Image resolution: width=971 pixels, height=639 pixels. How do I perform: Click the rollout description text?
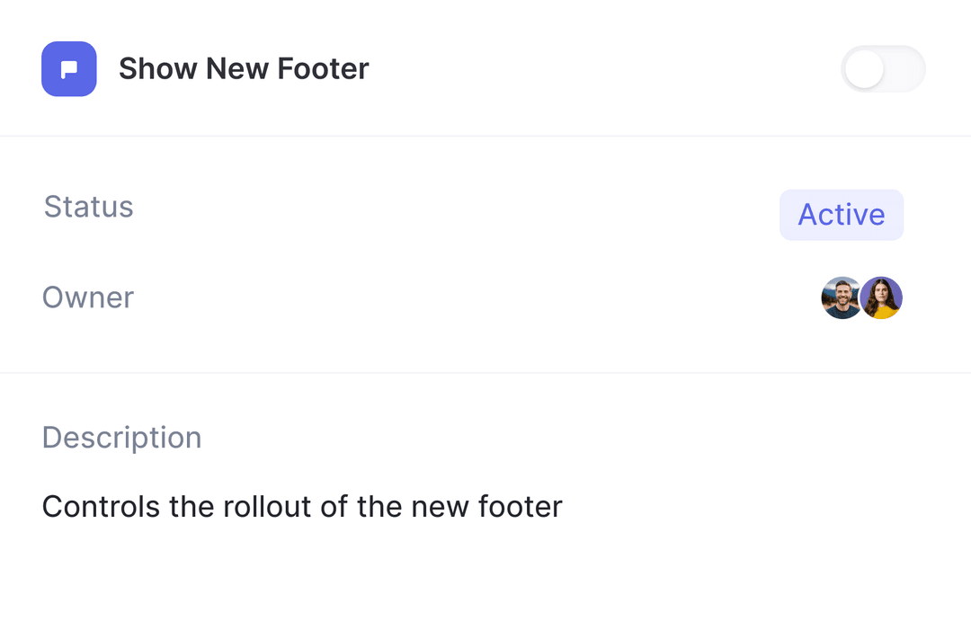pyautogui.click(x=301, y=506)
